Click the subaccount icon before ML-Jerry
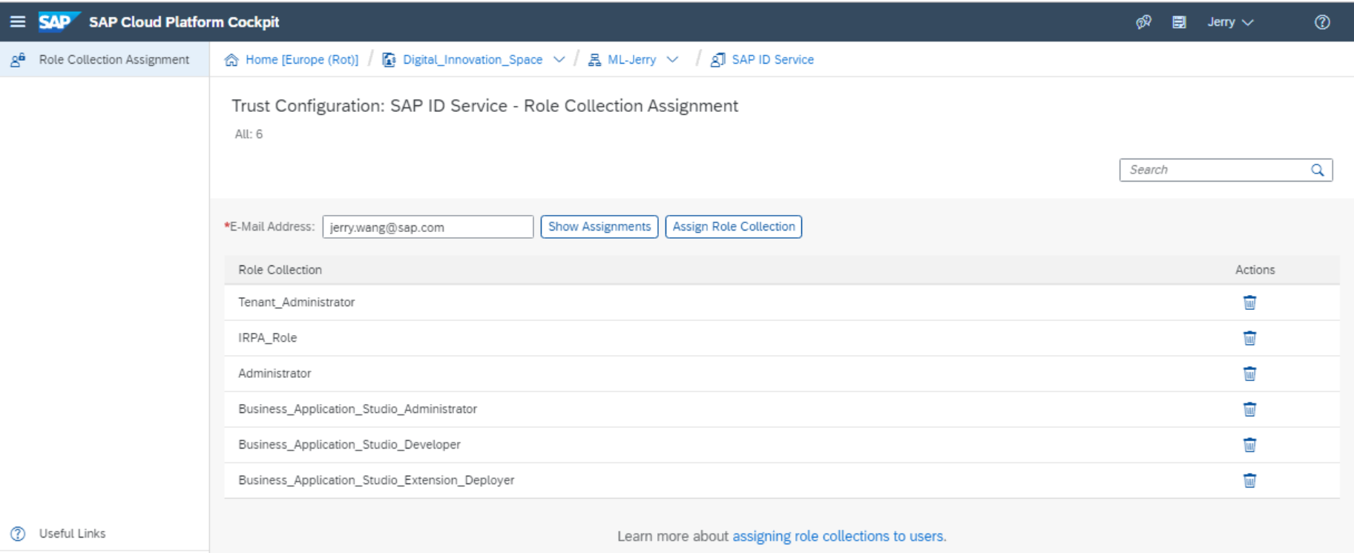 594,60
